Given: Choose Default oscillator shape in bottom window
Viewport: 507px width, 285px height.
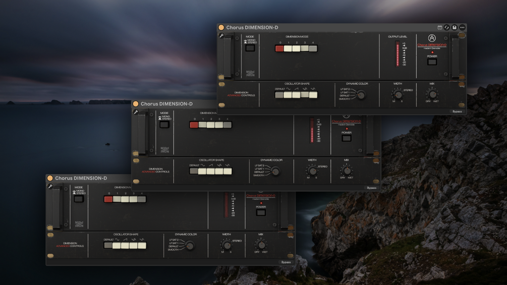Looking at the screenshot, I should pos(107,245).
